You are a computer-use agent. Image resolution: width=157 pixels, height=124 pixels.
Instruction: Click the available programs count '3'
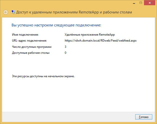coord(65,47)
